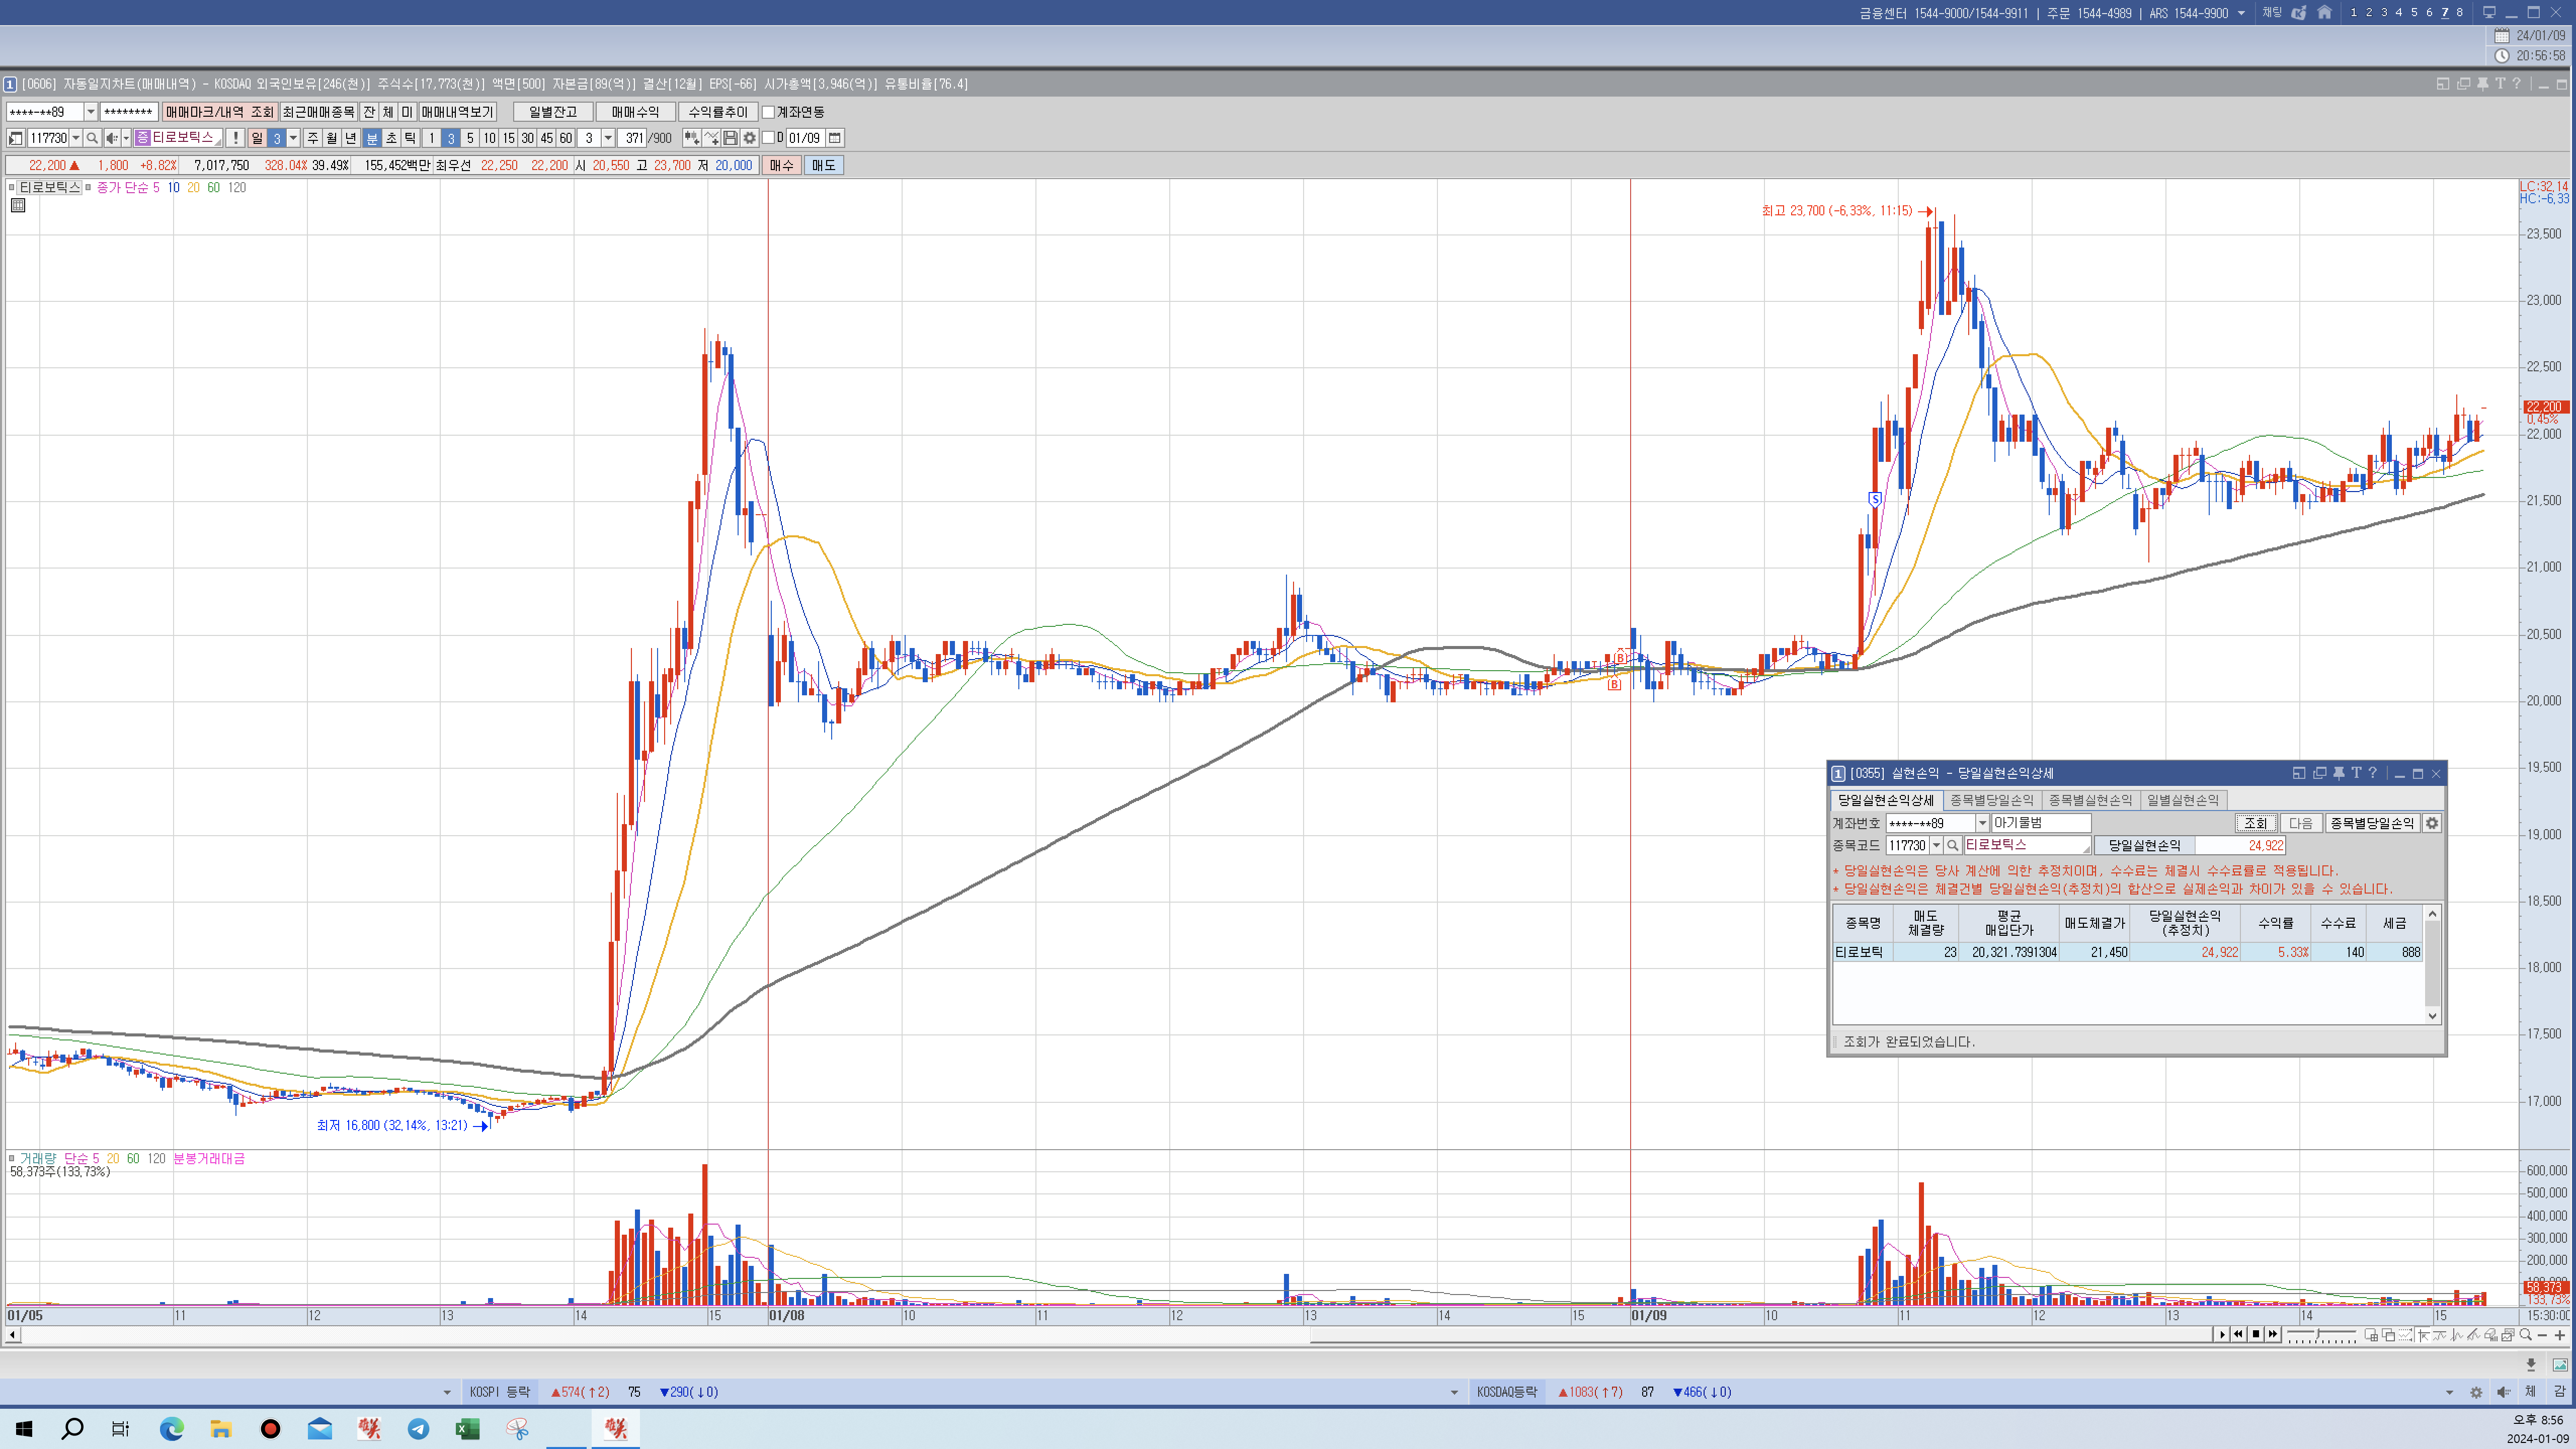This screenshot has height=1449, width=2576.
Task: Select the 당일실현손익상세 tab
Action: click(1886, 800)
